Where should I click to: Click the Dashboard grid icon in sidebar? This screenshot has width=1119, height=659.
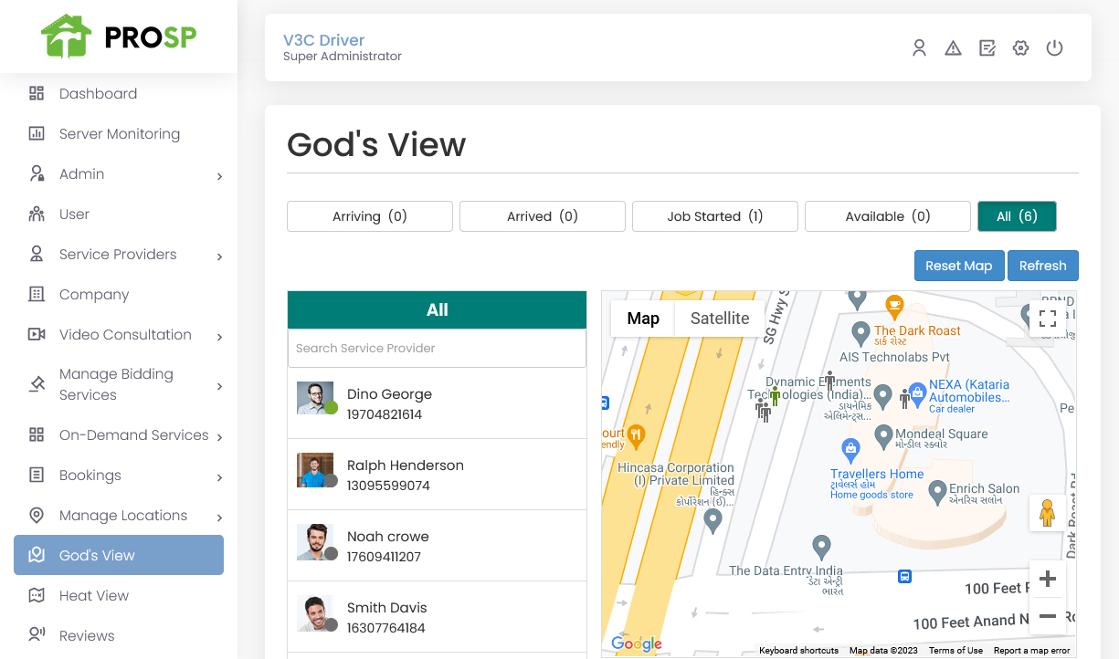[x=37, y=93]
